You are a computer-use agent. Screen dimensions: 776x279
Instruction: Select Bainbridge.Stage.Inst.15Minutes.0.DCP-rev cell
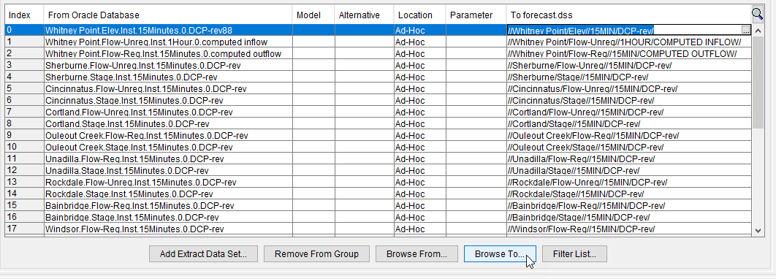point(168,217)
